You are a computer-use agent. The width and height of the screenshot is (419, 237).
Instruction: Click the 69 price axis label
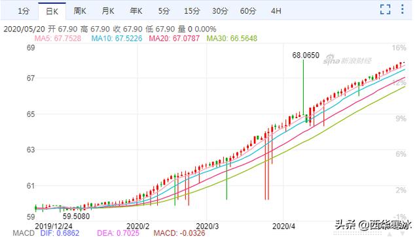31,48
